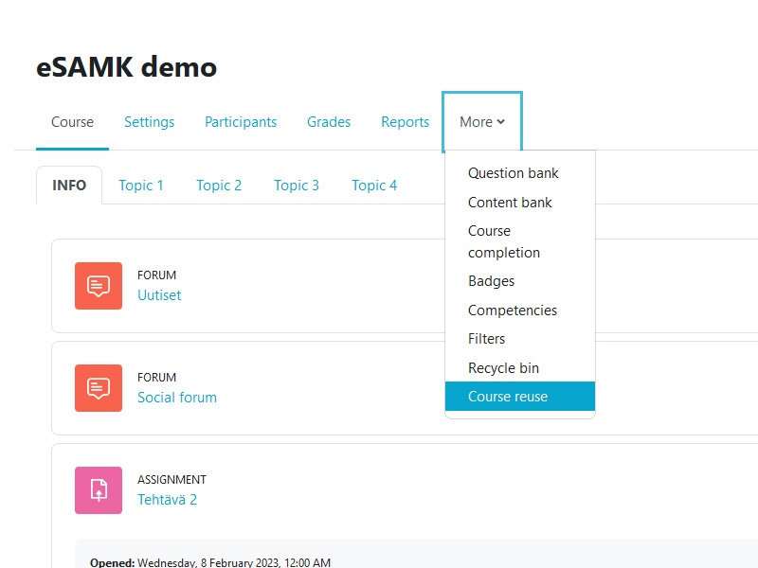Image resolution: width=758 pixels, height=568 pixels.
Task: Open the Recycle bin entry
Action: 519,368
